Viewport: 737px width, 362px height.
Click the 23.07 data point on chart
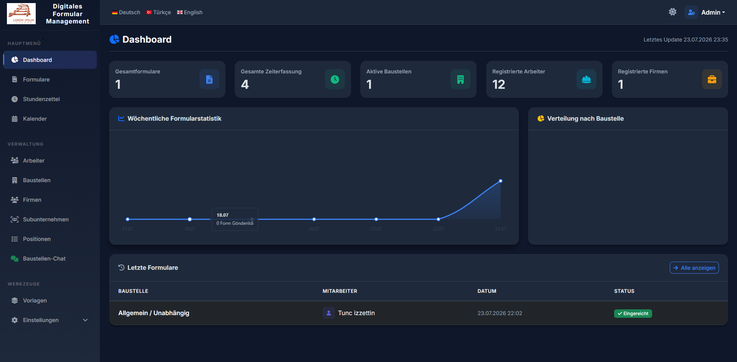(x=500, y=181)
